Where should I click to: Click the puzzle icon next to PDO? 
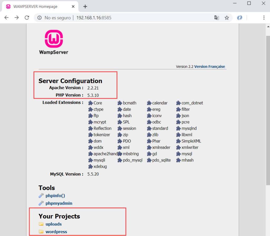click(120, 141)
